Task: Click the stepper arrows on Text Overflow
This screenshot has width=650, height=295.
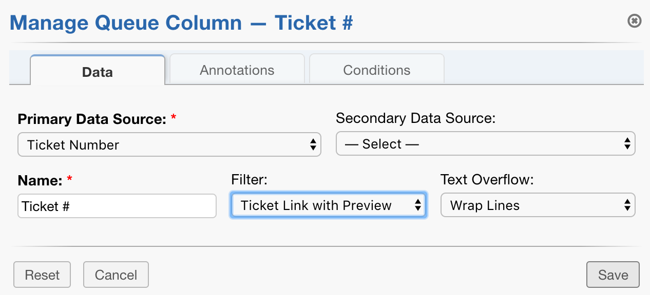Action: (x=627, y=205)
